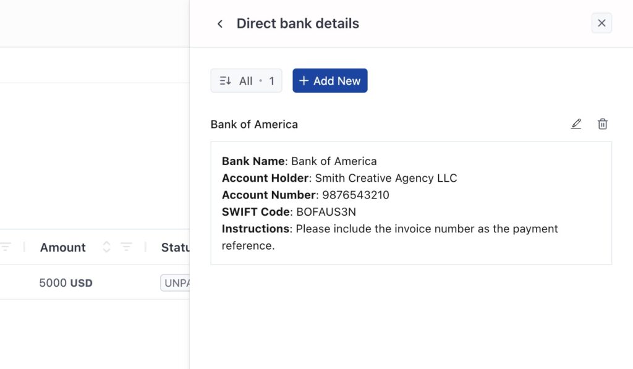
Task: Click the Instructions payment reference text
Action: click(389, 237)
